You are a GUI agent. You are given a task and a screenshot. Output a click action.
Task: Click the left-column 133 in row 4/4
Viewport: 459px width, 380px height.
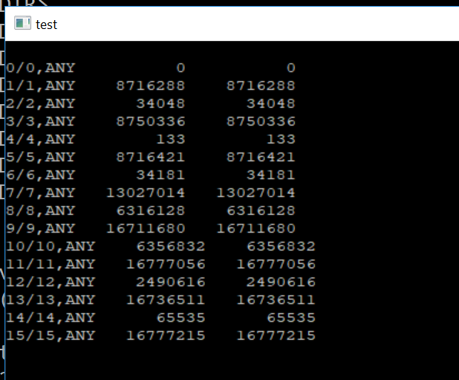(171, 140)
